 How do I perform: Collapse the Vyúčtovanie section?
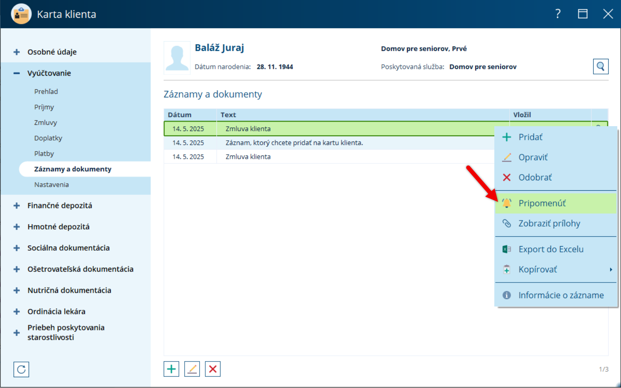[17, 73]
